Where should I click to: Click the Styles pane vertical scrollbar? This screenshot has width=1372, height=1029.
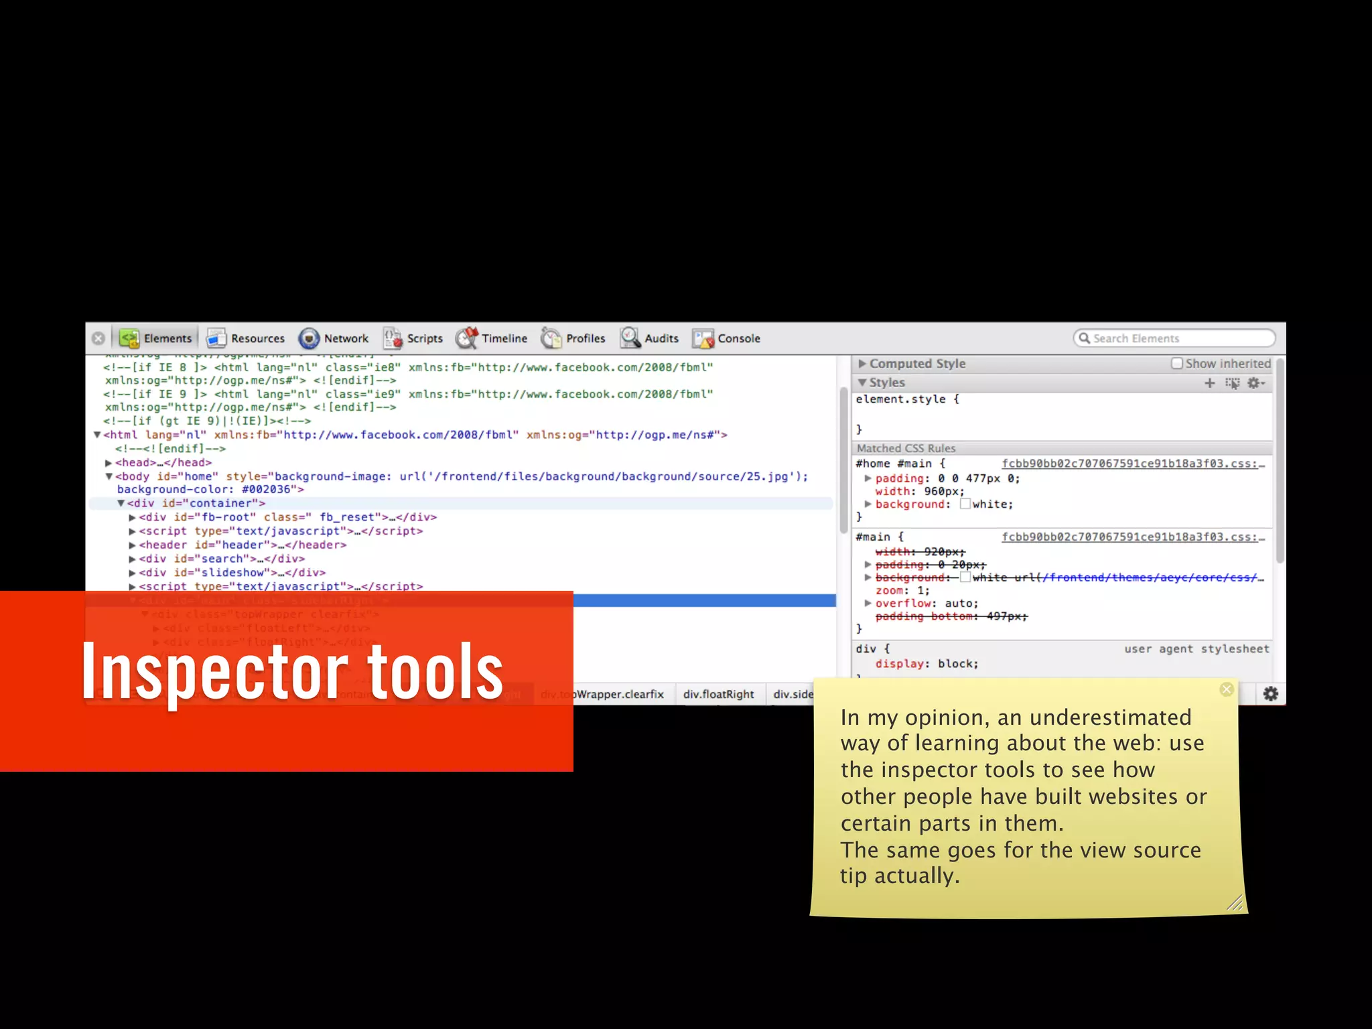[x=1280, y=462]
